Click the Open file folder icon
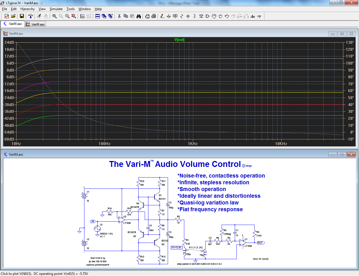The image size is (359, 276). (x=13, y=16)
